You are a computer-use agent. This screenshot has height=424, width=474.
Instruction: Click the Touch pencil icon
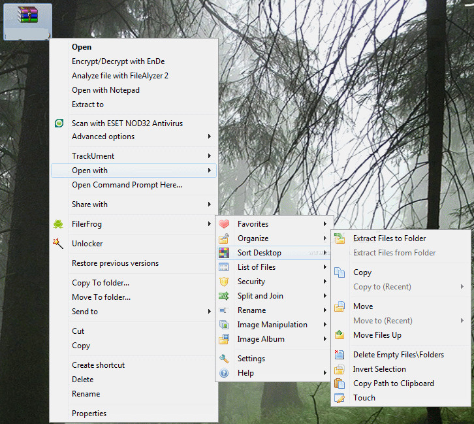click(340, 398)
